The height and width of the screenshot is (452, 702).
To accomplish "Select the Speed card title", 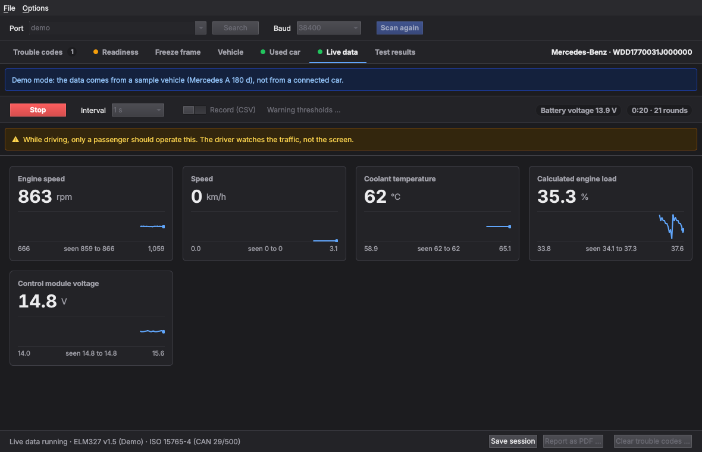I will [x=202, y=179].
